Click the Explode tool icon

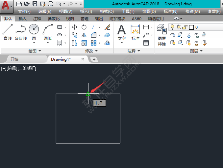[x=107, y=35]
